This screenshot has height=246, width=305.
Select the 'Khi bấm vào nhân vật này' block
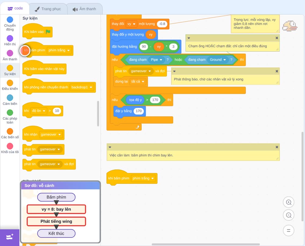pyautogui.click(x=44, y=68)
